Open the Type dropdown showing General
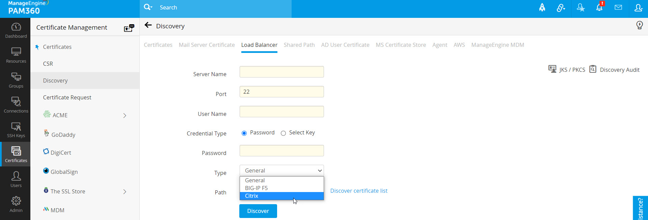Viewport: 648px width, 220px height. pos(282,170)
